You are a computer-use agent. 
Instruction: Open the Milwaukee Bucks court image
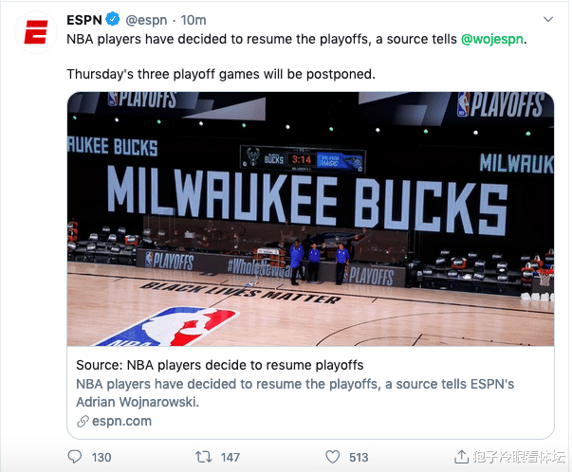[x=310, y=219]
